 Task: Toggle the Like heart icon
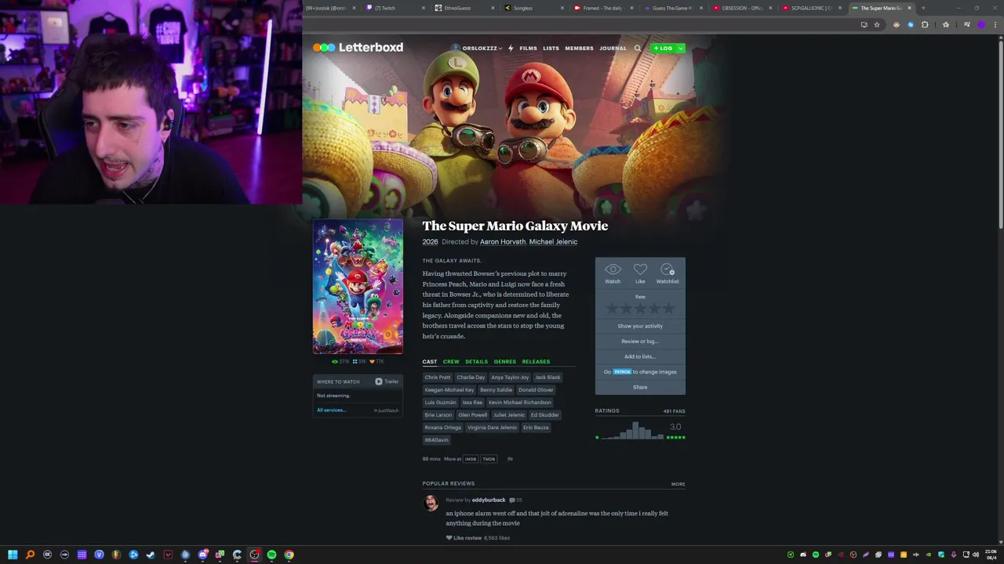pyautogui.click(x=640, y=273)
